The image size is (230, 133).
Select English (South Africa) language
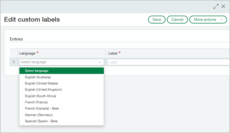click(40, 96)
